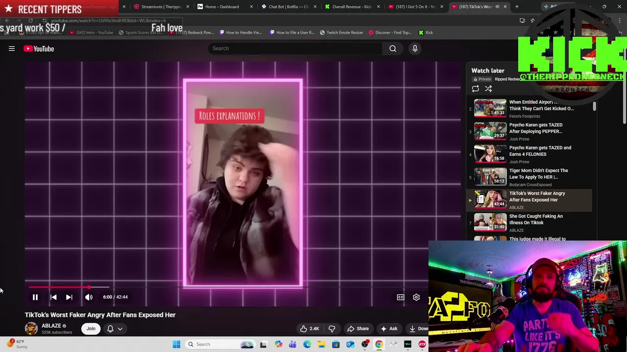Viewport: 627px width, 352px height.
Task: Open 'Discover - Find Top...' bookmark
Action: 390,32
